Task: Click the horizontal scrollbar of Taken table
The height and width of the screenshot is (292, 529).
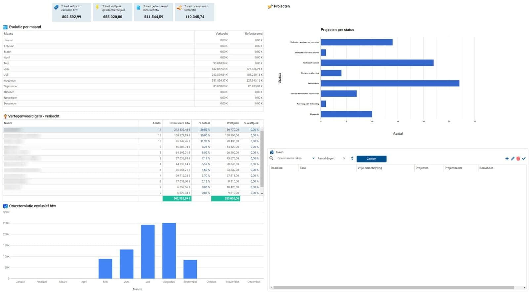Action: click(x=393, y=288)
